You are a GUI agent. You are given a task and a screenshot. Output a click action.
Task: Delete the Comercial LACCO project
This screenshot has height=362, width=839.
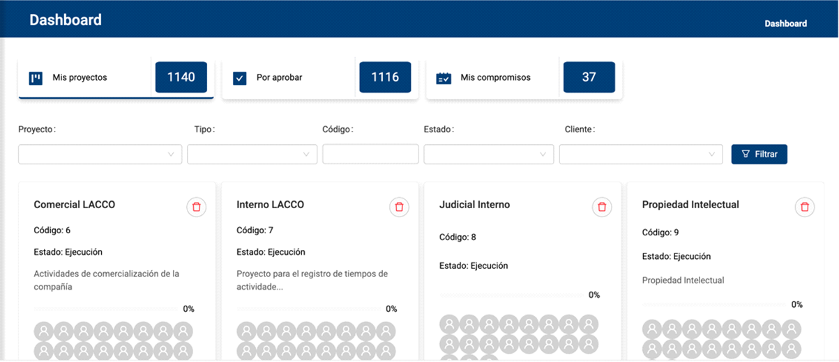197,207
